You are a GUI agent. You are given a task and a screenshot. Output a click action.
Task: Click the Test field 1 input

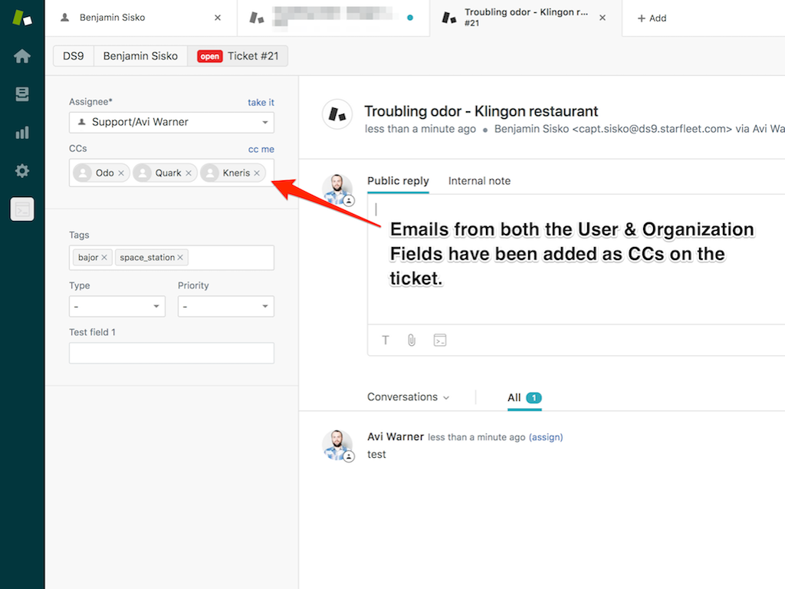tap(172, 353)
